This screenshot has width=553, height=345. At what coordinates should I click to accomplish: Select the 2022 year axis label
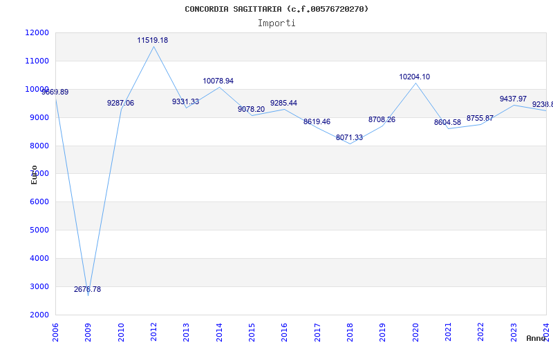pos(480,333)
